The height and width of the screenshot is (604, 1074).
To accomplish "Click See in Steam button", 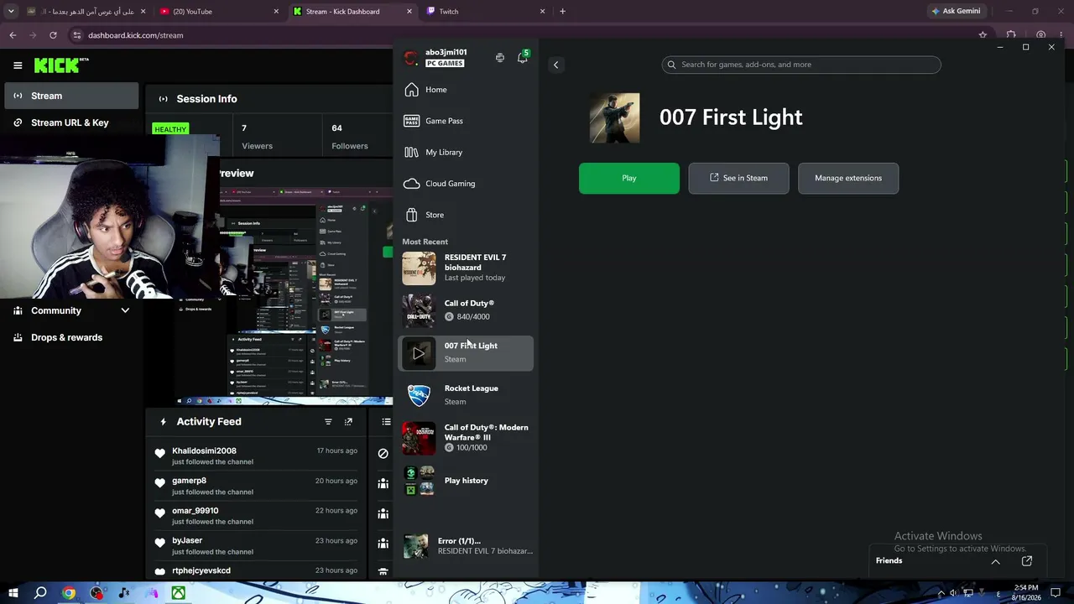I will pyautogui.click(x=738, y=178).
